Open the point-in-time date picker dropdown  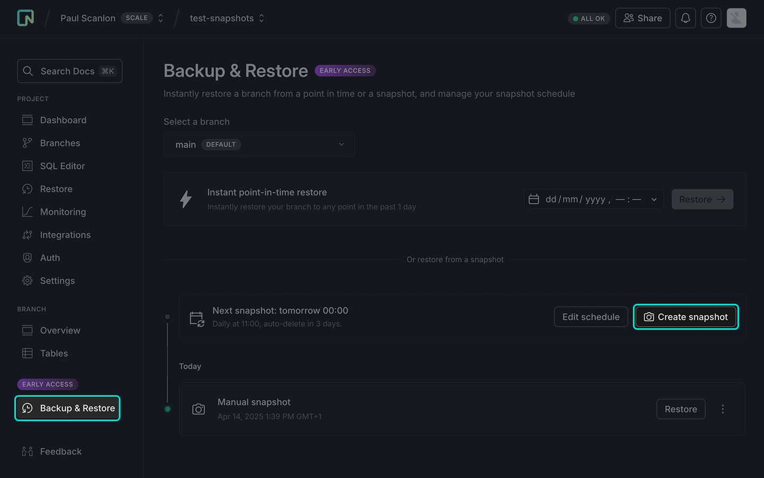pyautogui.click(x=653, y=199)
